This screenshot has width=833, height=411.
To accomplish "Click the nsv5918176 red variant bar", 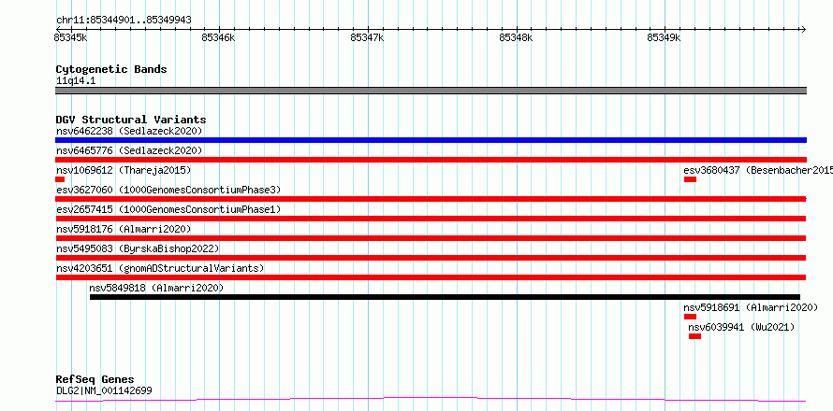I will pyautogui.click(x=431, y=238).
